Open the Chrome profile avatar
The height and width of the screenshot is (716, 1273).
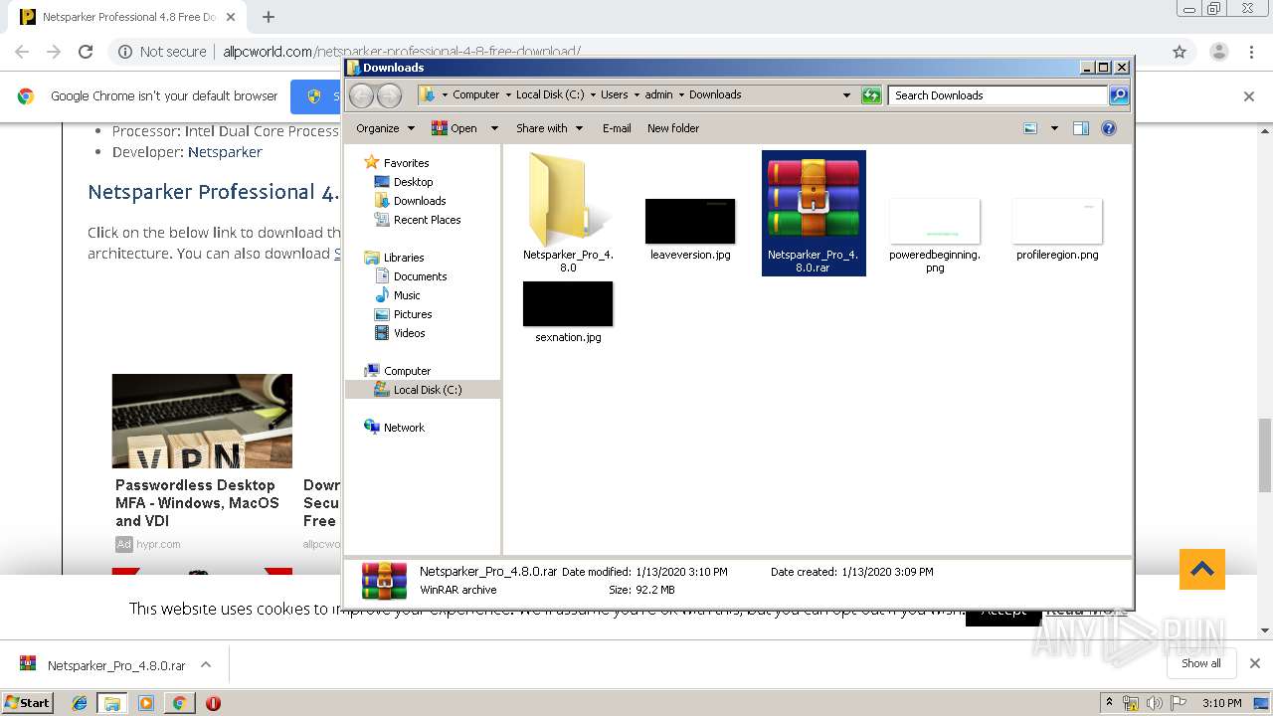click(x=1218, y=52)
